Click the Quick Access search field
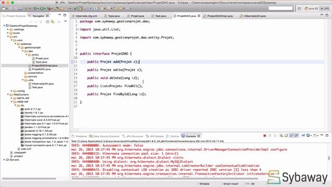 pos(281,8)
